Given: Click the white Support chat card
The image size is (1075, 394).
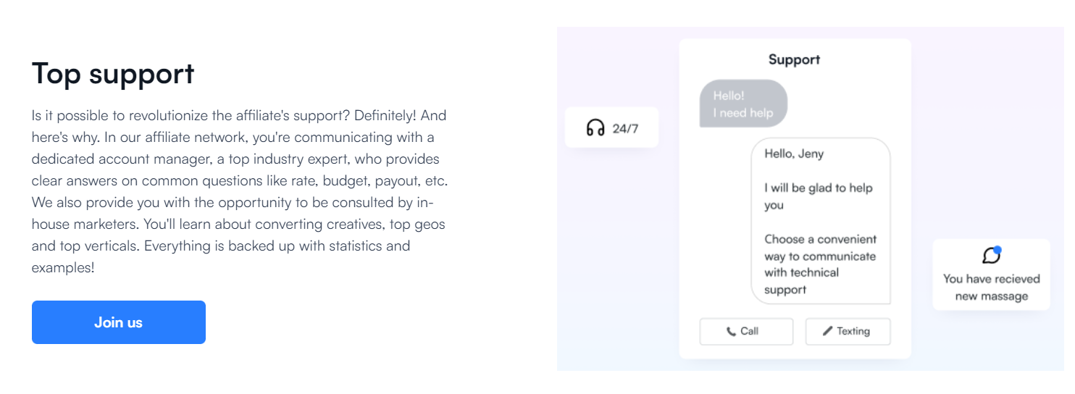Looking at the screenshot, I should [x=795, y=198].
